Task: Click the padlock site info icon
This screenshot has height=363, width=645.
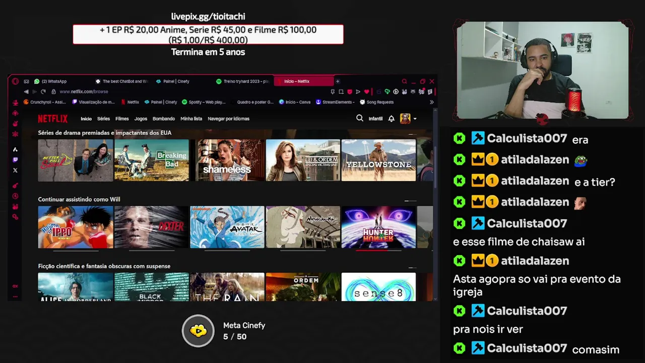Action: [53, 92]
